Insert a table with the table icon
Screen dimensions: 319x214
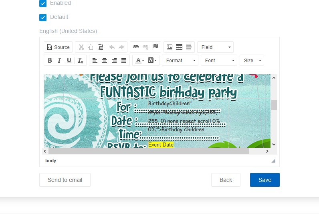point(179,47)
